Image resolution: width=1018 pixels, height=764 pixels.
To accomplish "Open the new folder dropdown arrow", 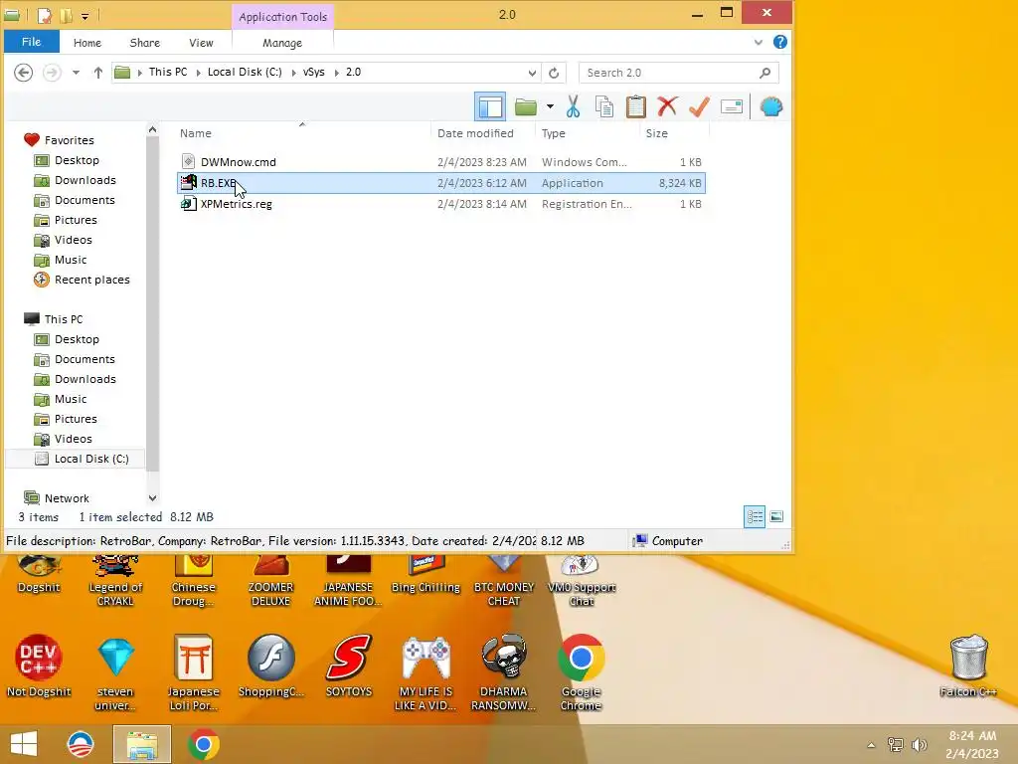I will 550,106.
